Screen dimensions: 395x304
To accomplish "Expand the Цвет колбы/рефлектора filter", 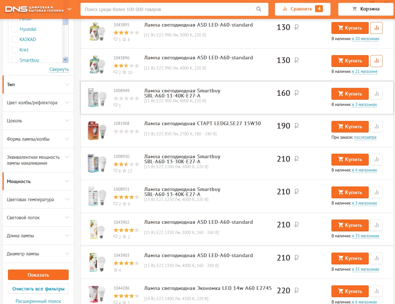I will 38,103.
